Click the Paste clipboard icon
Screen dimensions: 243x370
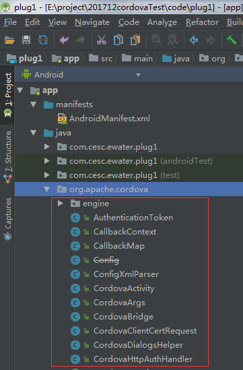(x=135, y=40)
